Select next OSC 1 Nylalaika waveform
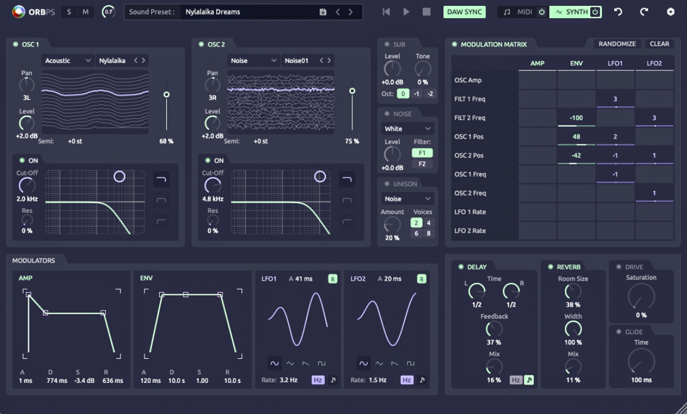The height and width of the screenshot is (414, 687). tap(143, 60)
